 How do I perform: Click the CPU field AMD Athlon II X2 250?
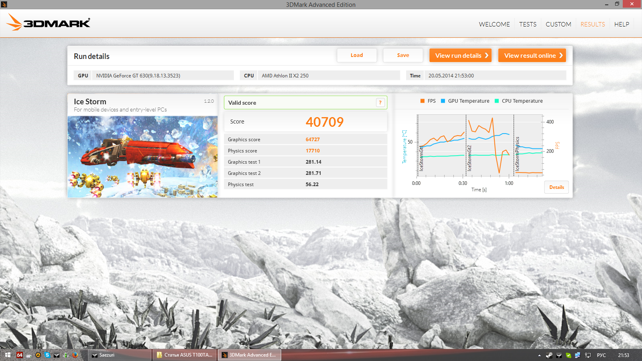coord(329,75)
